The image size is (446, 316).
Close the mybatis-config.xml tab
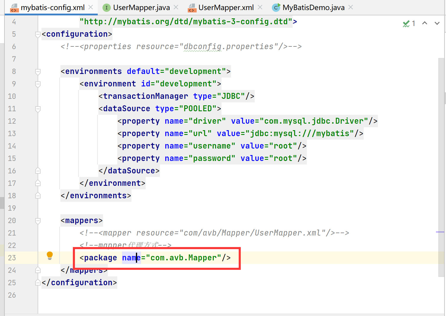coord(91,7)
